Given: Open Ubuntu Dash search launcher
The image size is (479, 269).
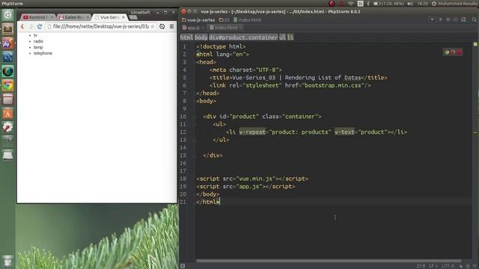Looking at the screenshot, I should coord(7,15).
